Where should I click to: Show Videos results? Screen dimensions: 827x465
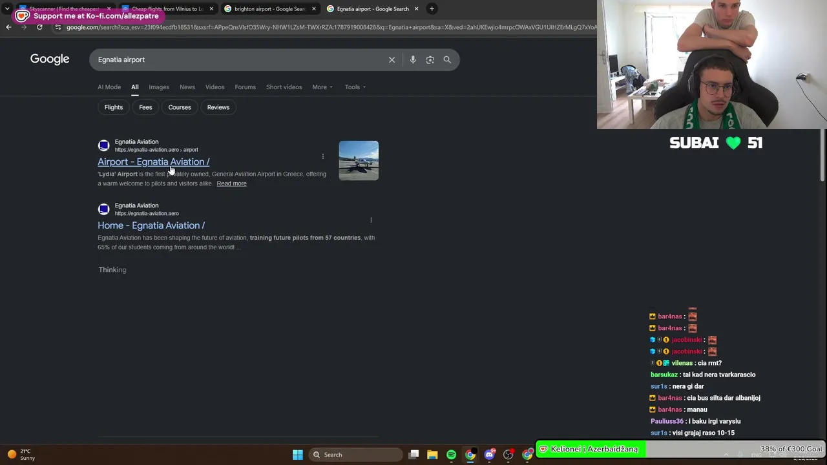tap(215, 87)
